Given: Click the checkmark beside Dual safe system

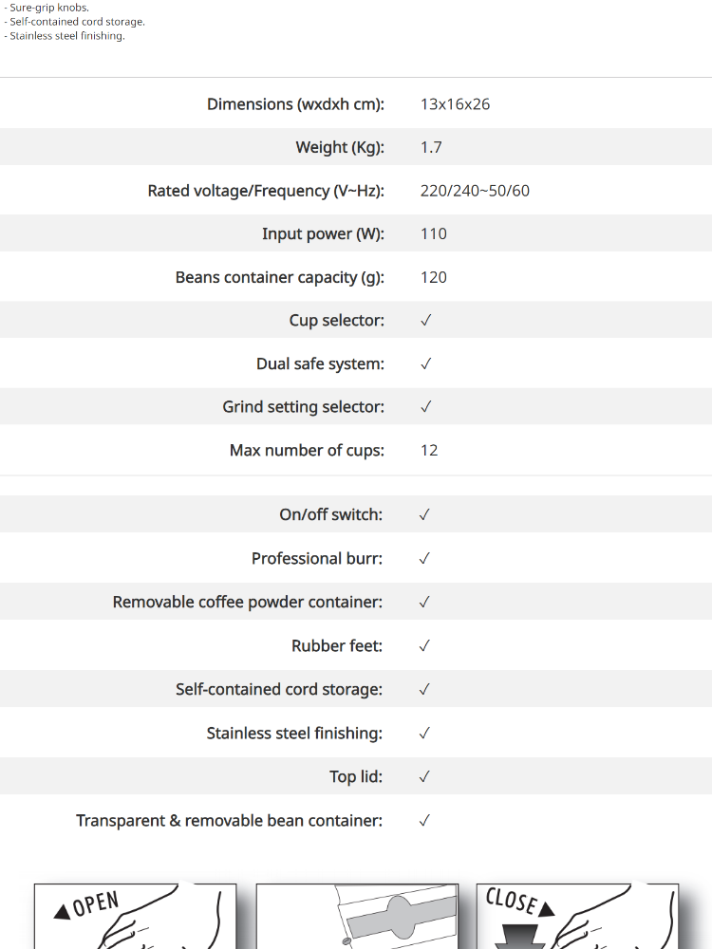Looking at the screenshot, I should [425, 363].
